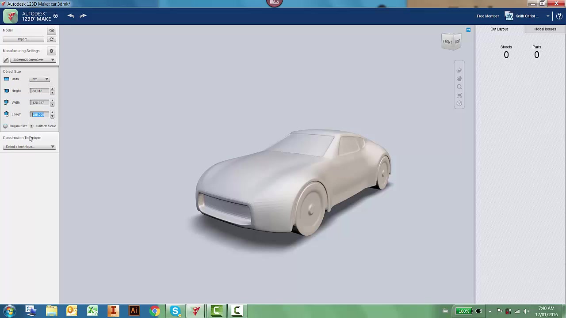Screen dimensions: 566x318
Task: Select the Original Size radio button
Action: point(5,126)
